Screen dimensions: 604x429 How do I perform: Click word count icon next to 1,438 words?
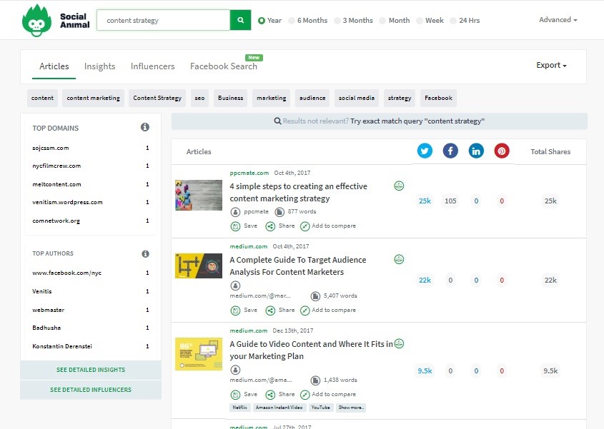click(315, 380)
